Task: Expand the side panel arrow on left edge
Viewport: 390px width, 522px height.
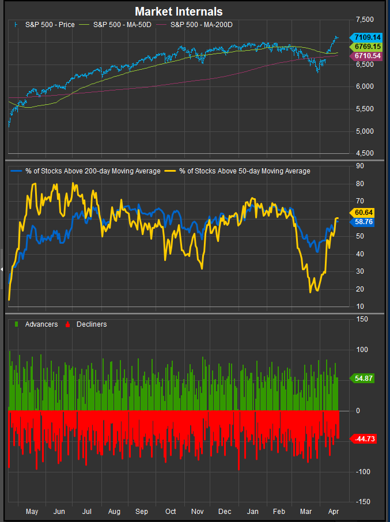Action: 2,269
